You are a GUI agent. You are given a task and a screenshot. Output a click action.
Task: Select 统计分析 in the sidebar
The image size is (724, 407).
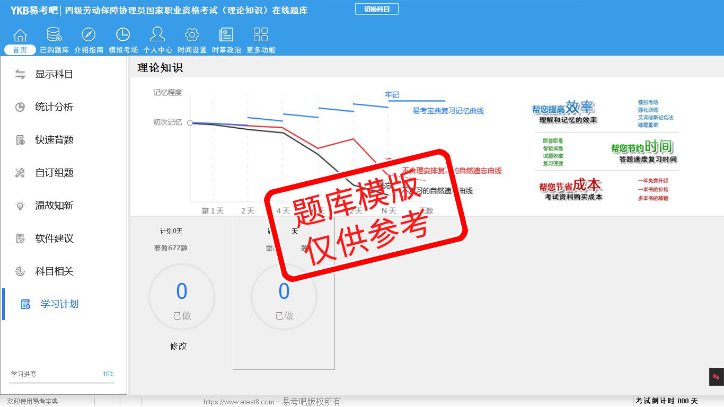click(x=54, y=107)
